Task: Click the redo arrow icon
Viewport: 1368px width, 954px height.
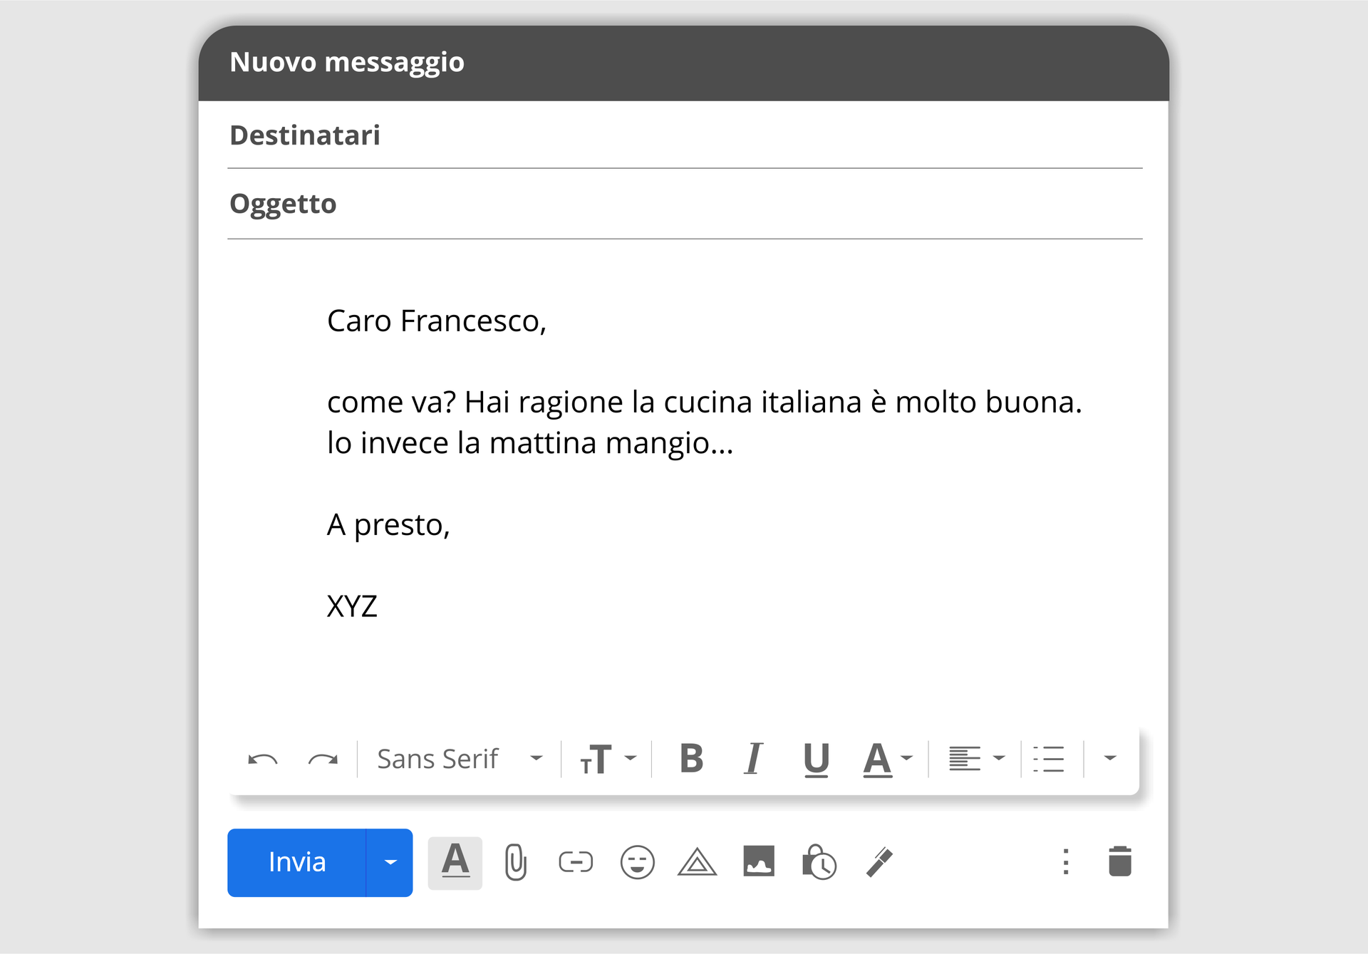Action: (323, 759)
